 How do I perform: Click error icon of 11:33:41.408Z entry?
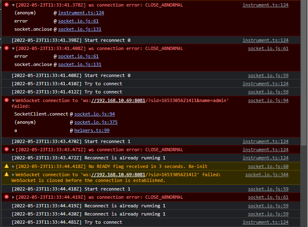(x=7, y=48)
